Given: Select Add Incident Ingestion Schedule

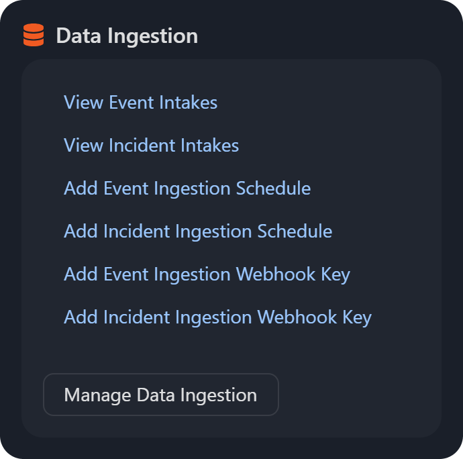Looking at the screenshot, I should [198, 232].
